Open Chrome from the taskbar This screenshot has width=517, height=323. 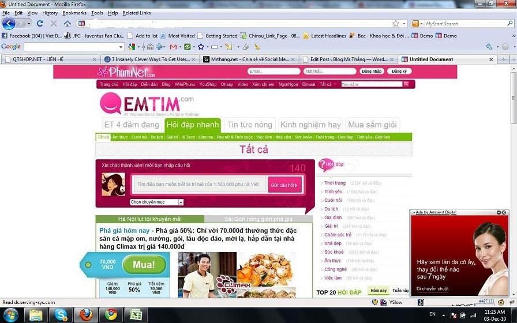click(111, 315)
